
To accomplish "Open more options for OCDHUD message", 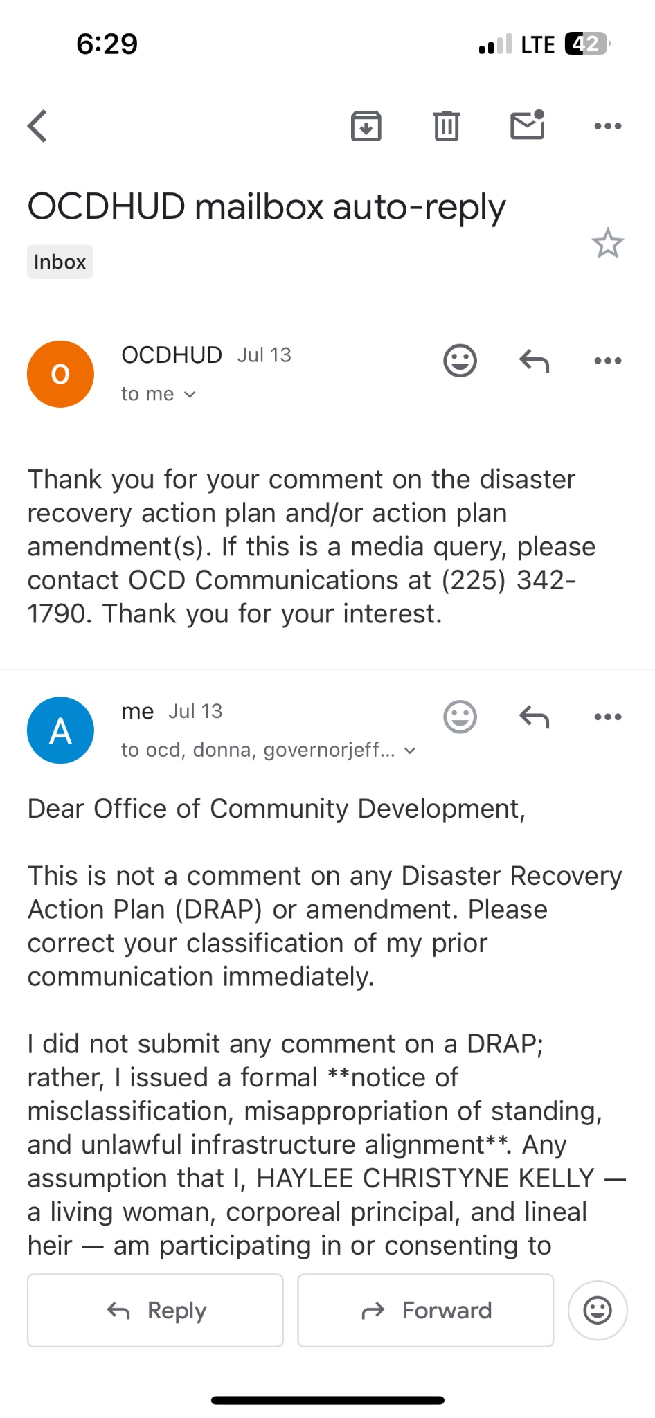I will (607, 361).
